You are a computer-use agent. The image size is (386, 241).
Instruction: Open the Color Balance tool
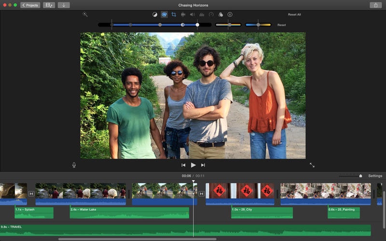point(155,14)
